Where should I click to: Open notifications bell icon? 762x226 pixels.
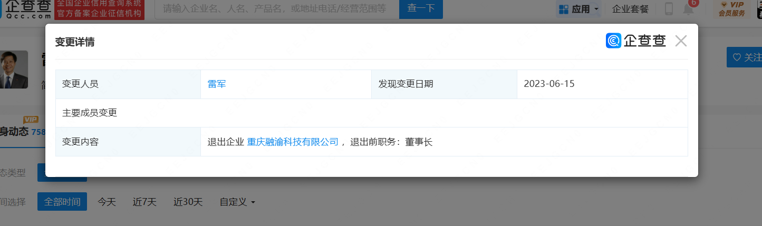click(688, 9)
